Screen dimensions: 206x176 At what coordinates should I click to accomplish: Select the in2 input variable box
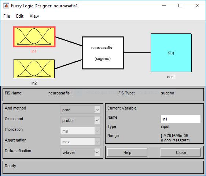[34, 69]
